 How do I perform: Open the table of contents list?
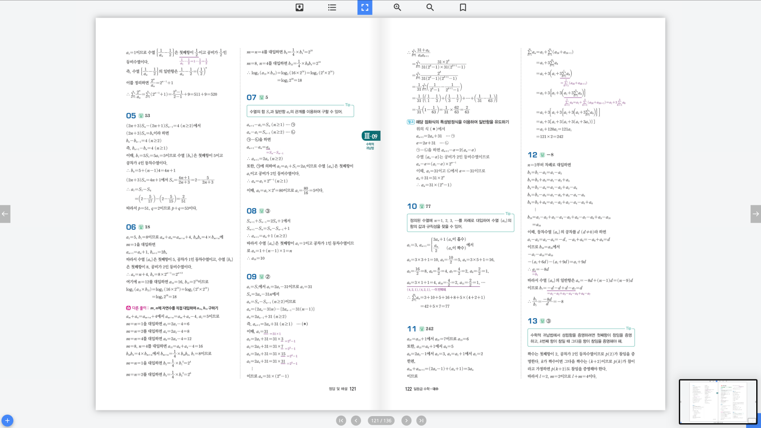[x=332, y=7]
